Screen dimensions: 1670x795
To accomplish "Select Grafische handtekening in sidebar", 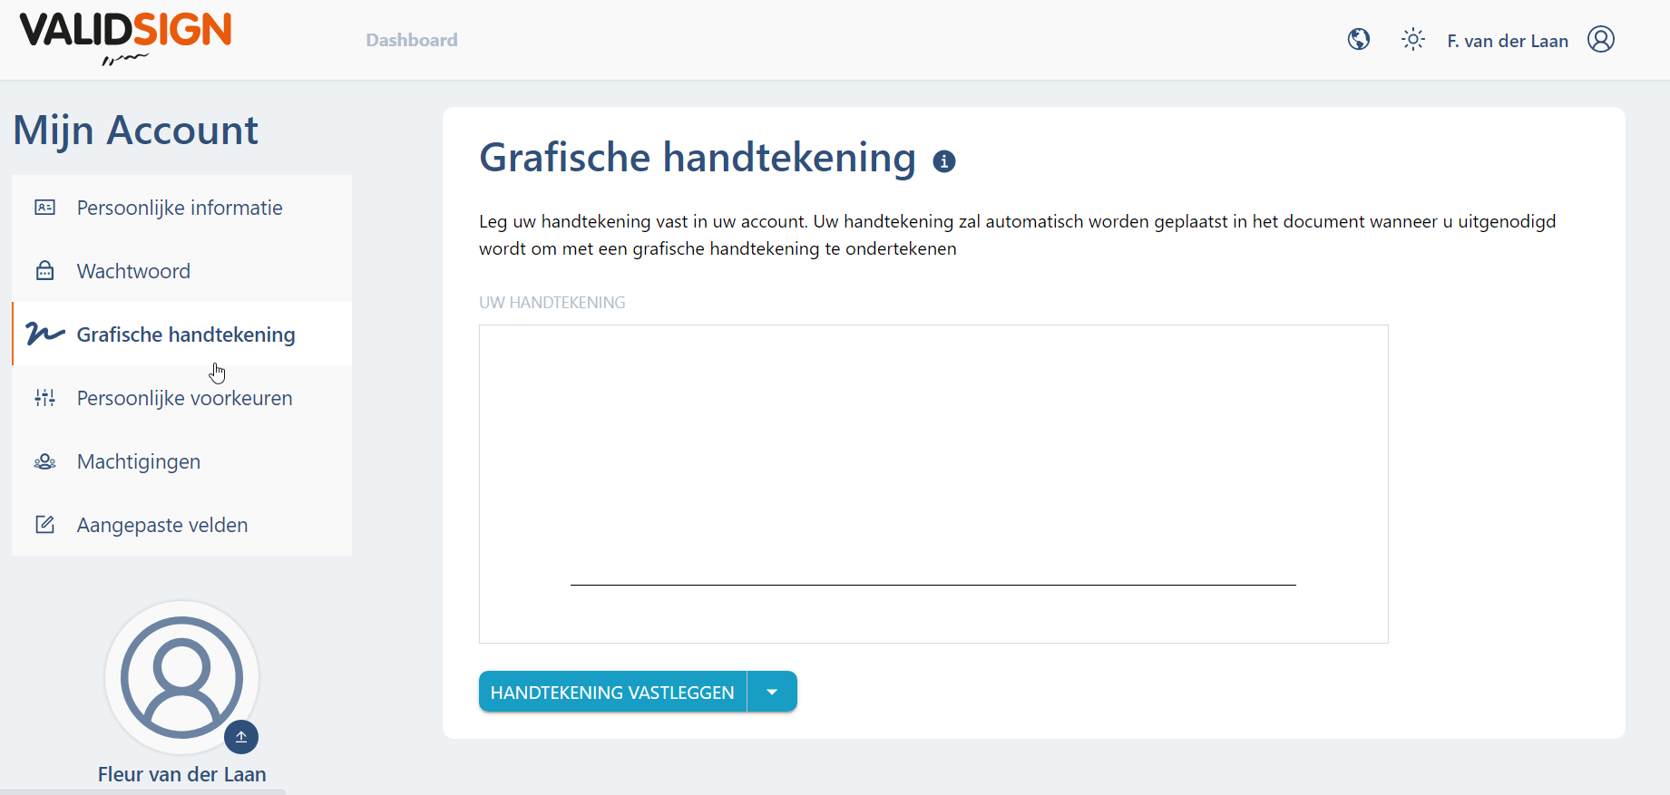I will pyautogui.click(x=181, y=334).
